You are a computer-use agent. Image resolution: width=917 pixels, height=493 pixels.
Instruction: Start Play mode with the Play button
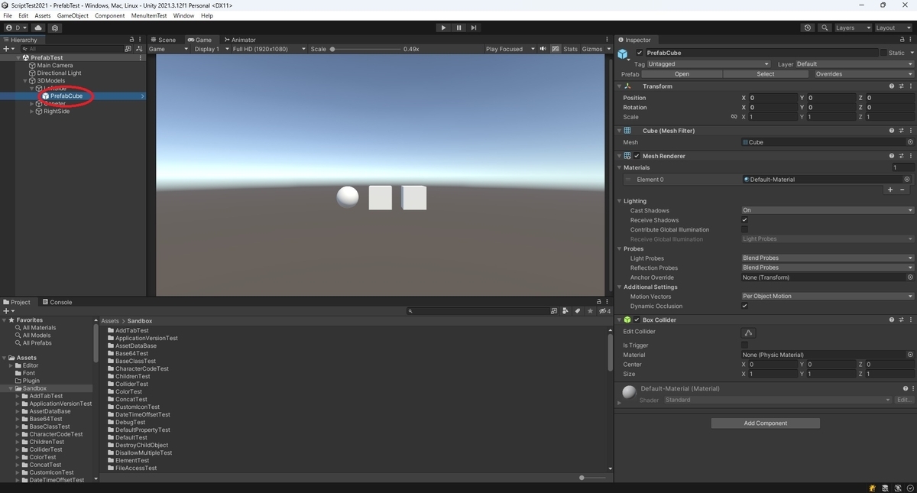pos(443,28)
